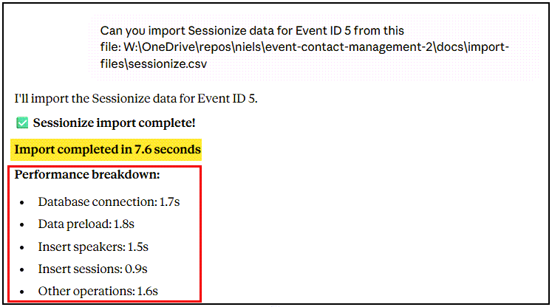Viewport: 552px width, 307px height.
Task: Click the bullet before 'Insert speakers'
Action: click(24, 247)
